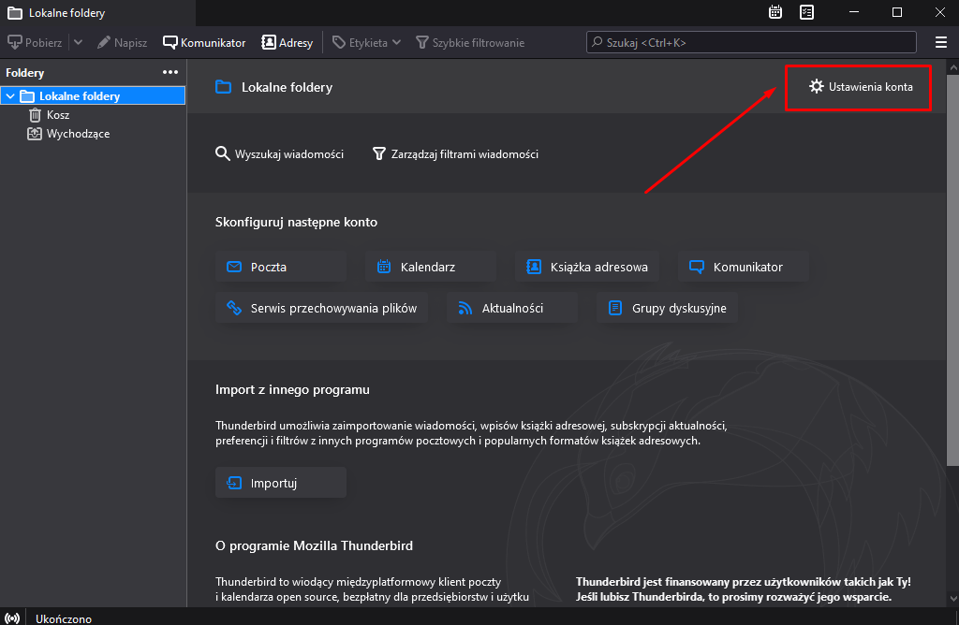Open Ustawienia konta account settings
The width and height of the screenshot is (959, 625).
pos(859,87)
